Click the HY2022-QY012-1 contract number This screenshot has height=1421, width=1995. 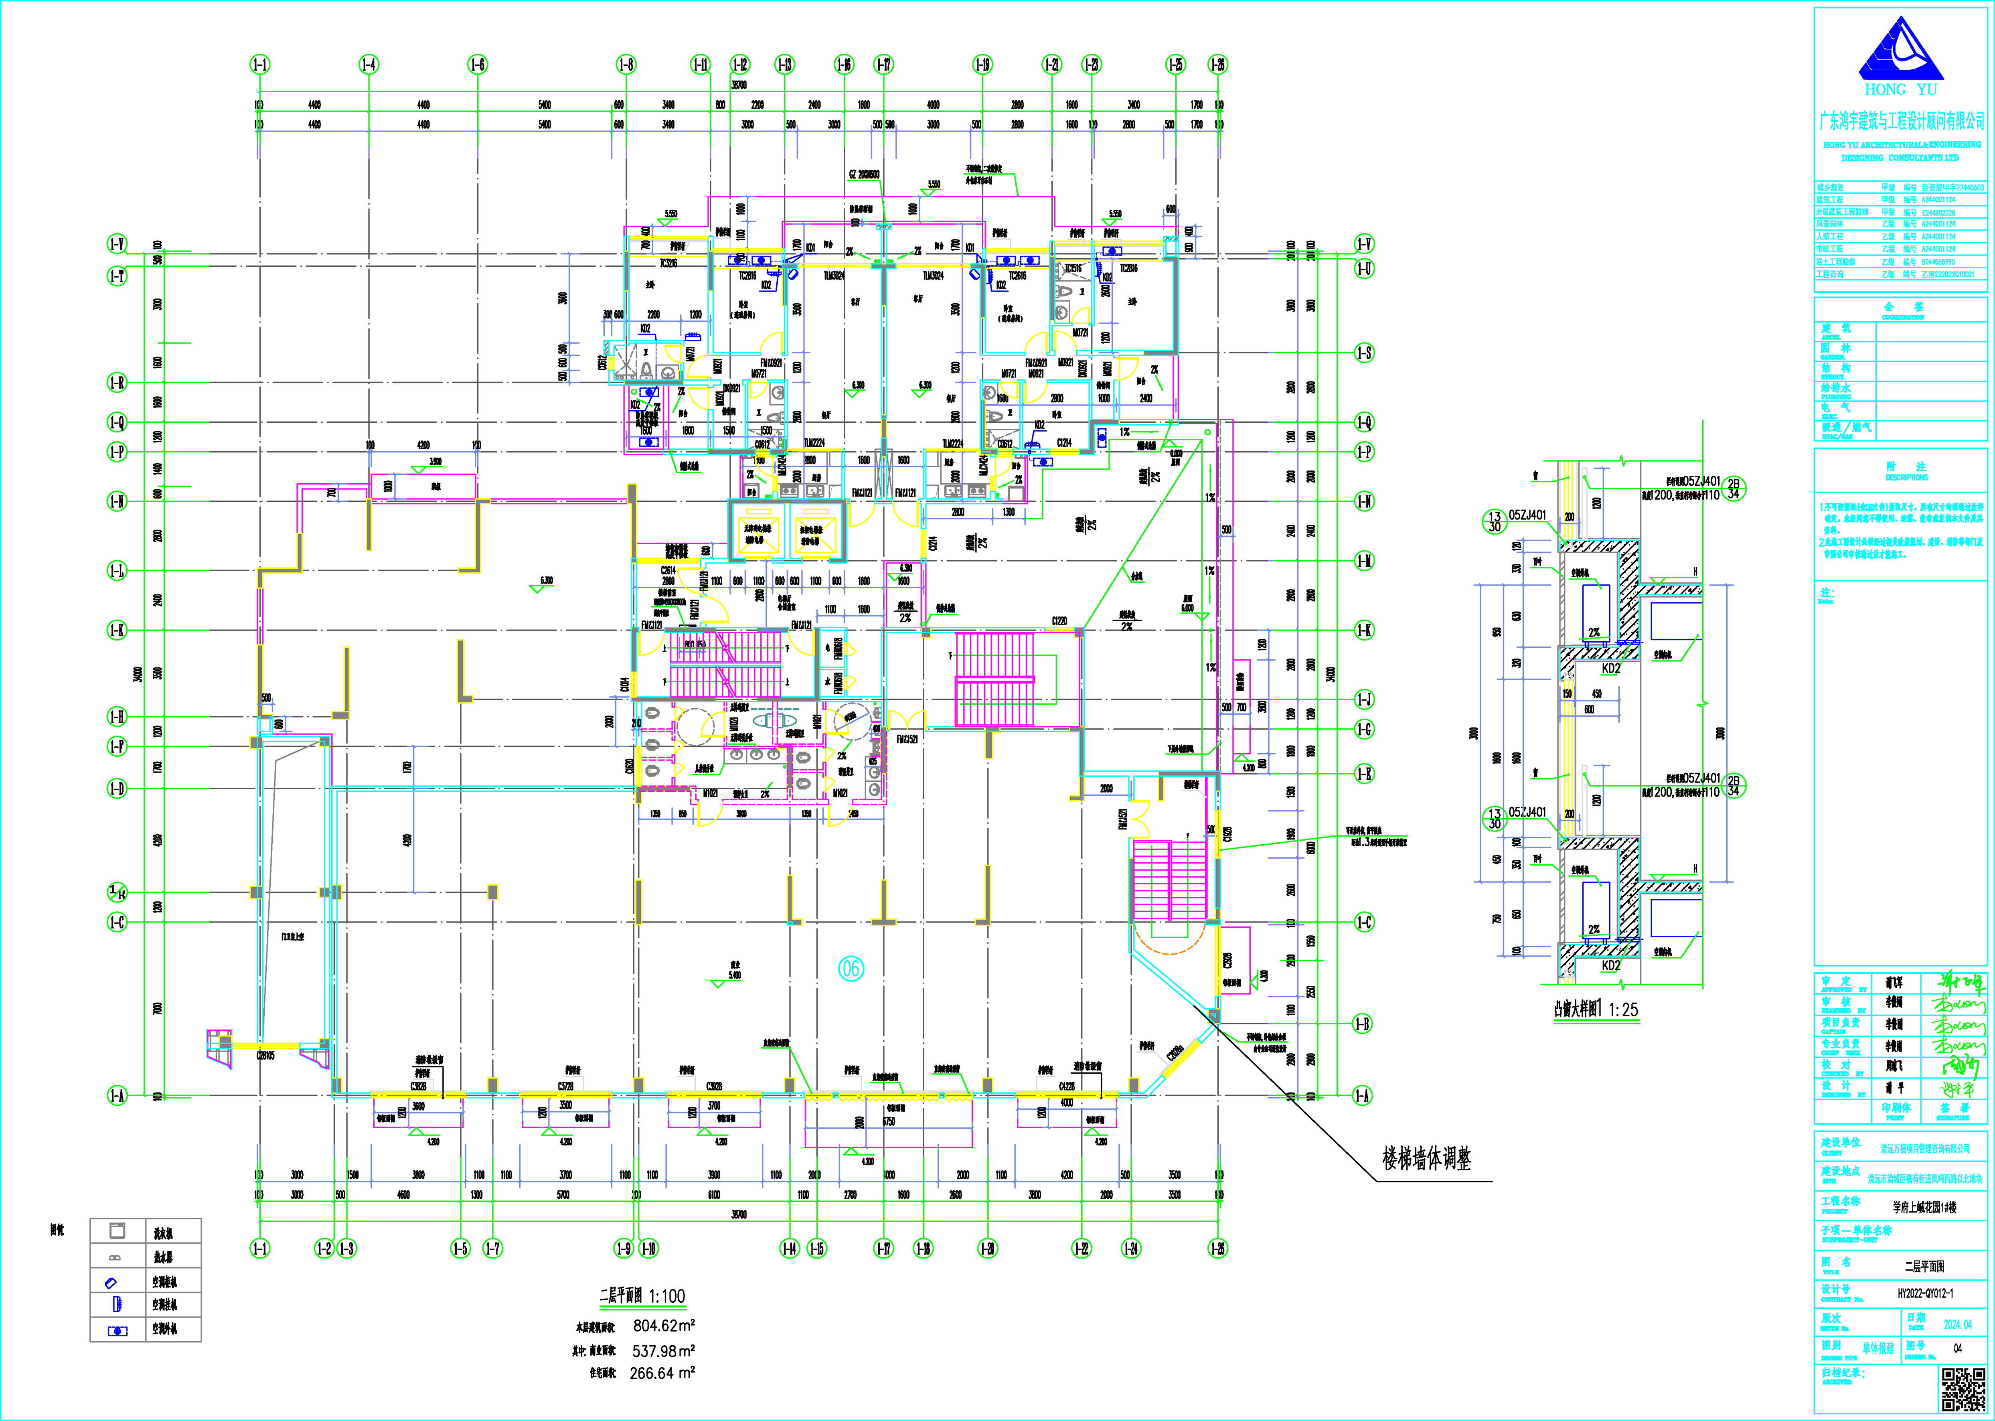point(1925,1292)
